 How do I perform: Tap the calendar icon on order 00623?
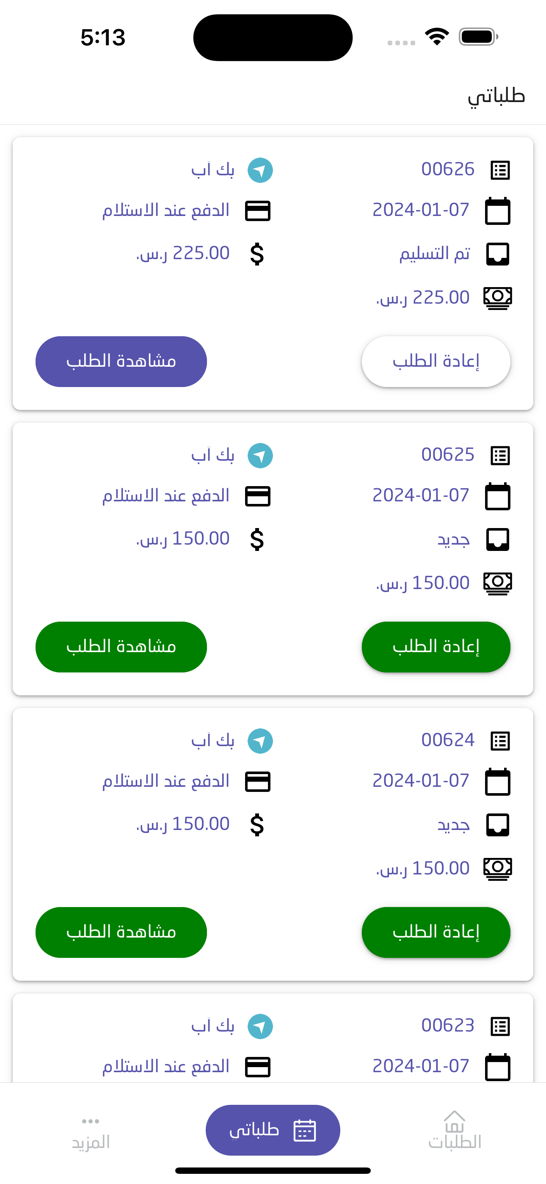tap(498, 1066)
